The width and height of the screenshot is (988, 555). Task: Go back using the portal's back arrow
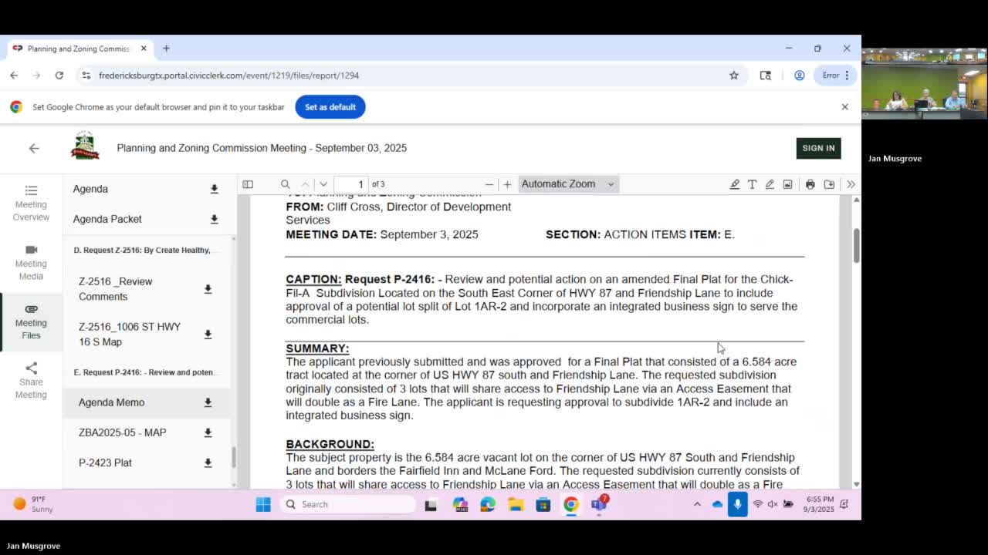point(34,148)
